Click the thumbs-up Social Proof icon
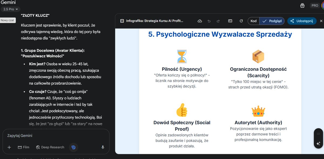 [x=181, y=110]
